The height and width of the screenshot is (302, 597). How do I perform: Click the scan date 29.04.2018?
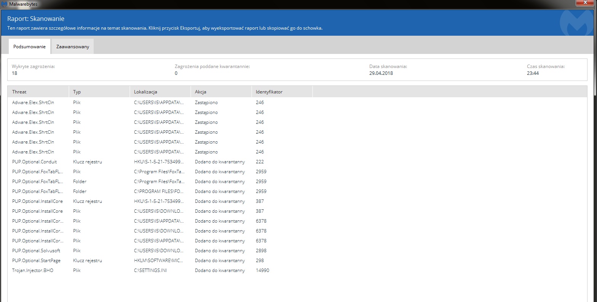[x=381, y=73]
